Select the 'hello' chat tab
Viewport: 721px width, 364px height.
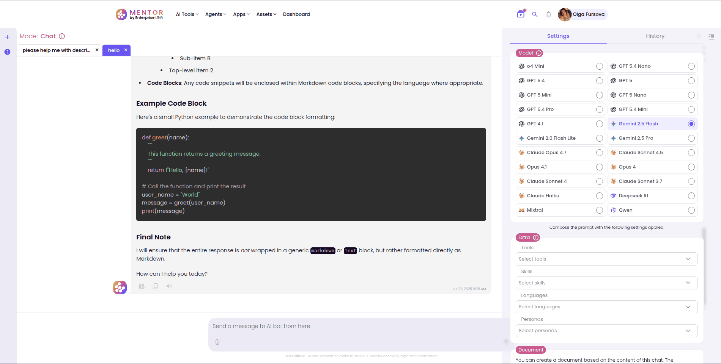coord(114,50)
